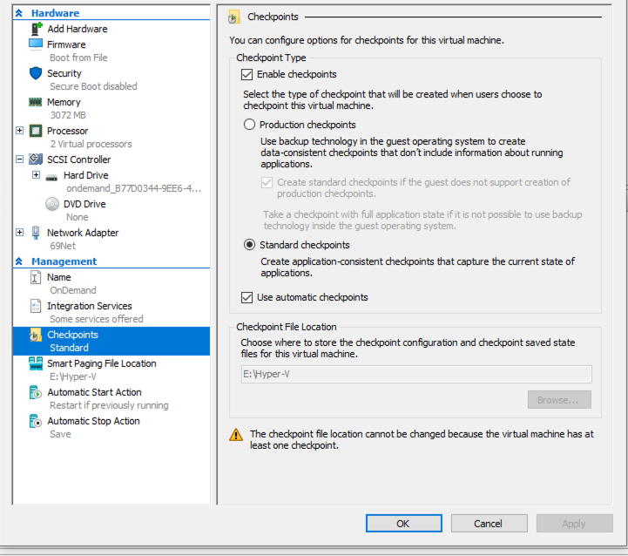Expand the Network Adapter node
The width and height of the screenshot is (628, 556).
click(x=20, y=233)
